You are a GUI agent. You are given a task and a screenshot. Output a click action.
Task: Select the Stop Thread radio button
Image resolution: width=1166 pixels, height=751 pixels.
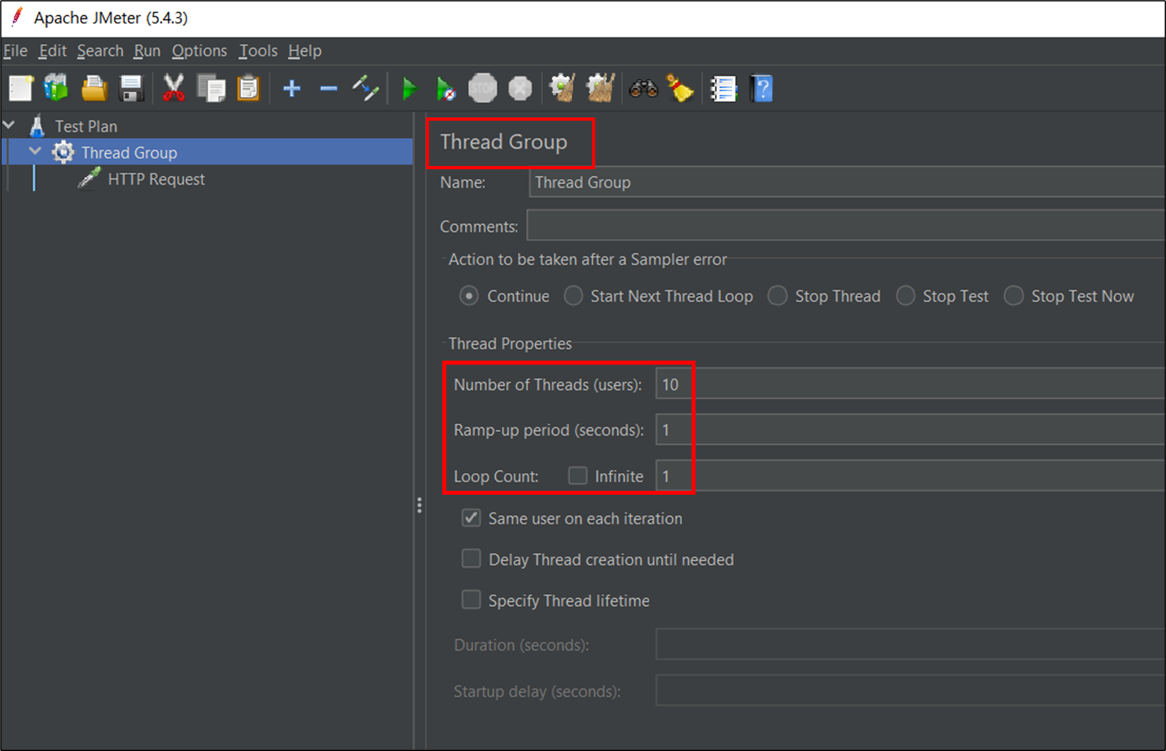pos(777,296)
